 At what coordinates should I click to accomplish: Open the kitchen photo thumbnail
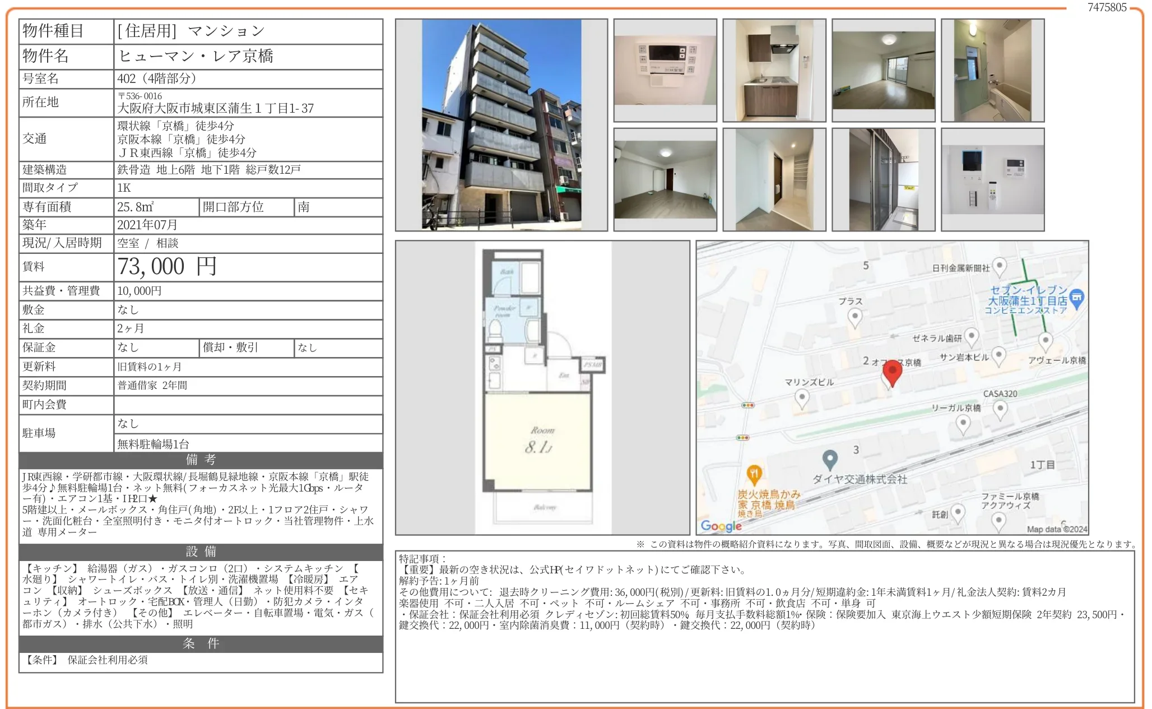(774, 70)
